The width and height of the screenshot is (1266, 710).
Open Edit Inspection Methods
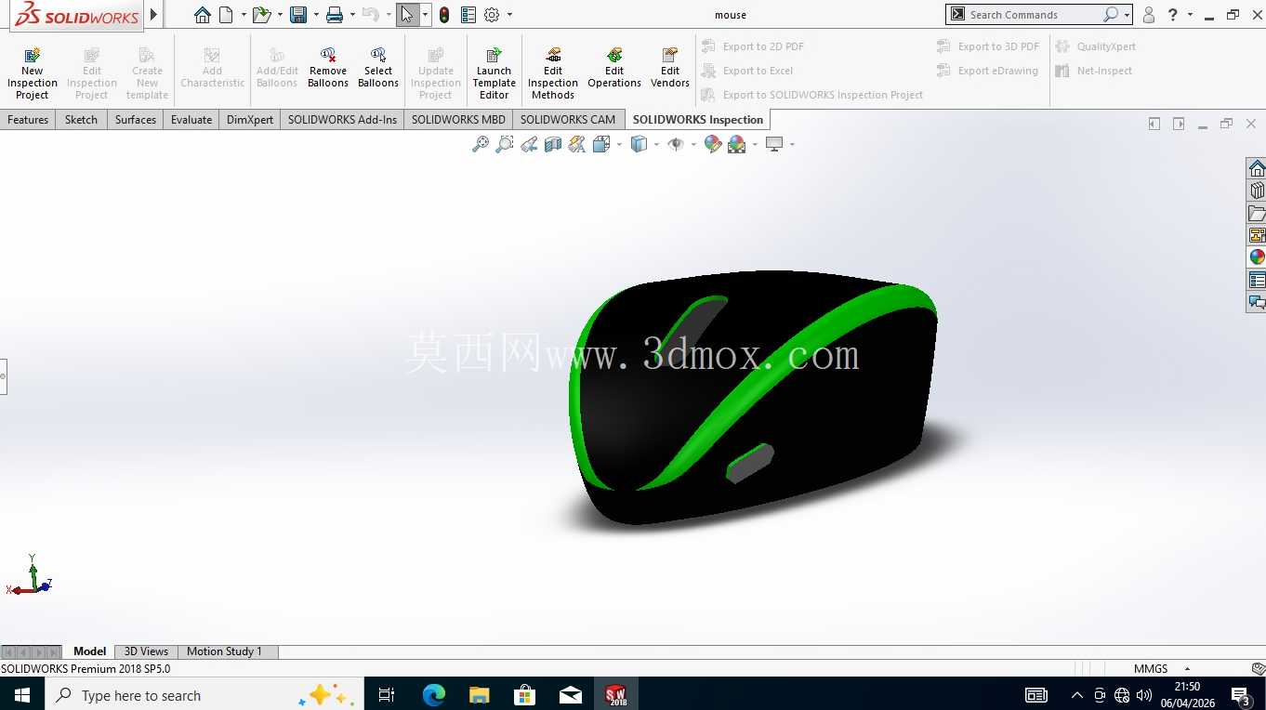553,73
